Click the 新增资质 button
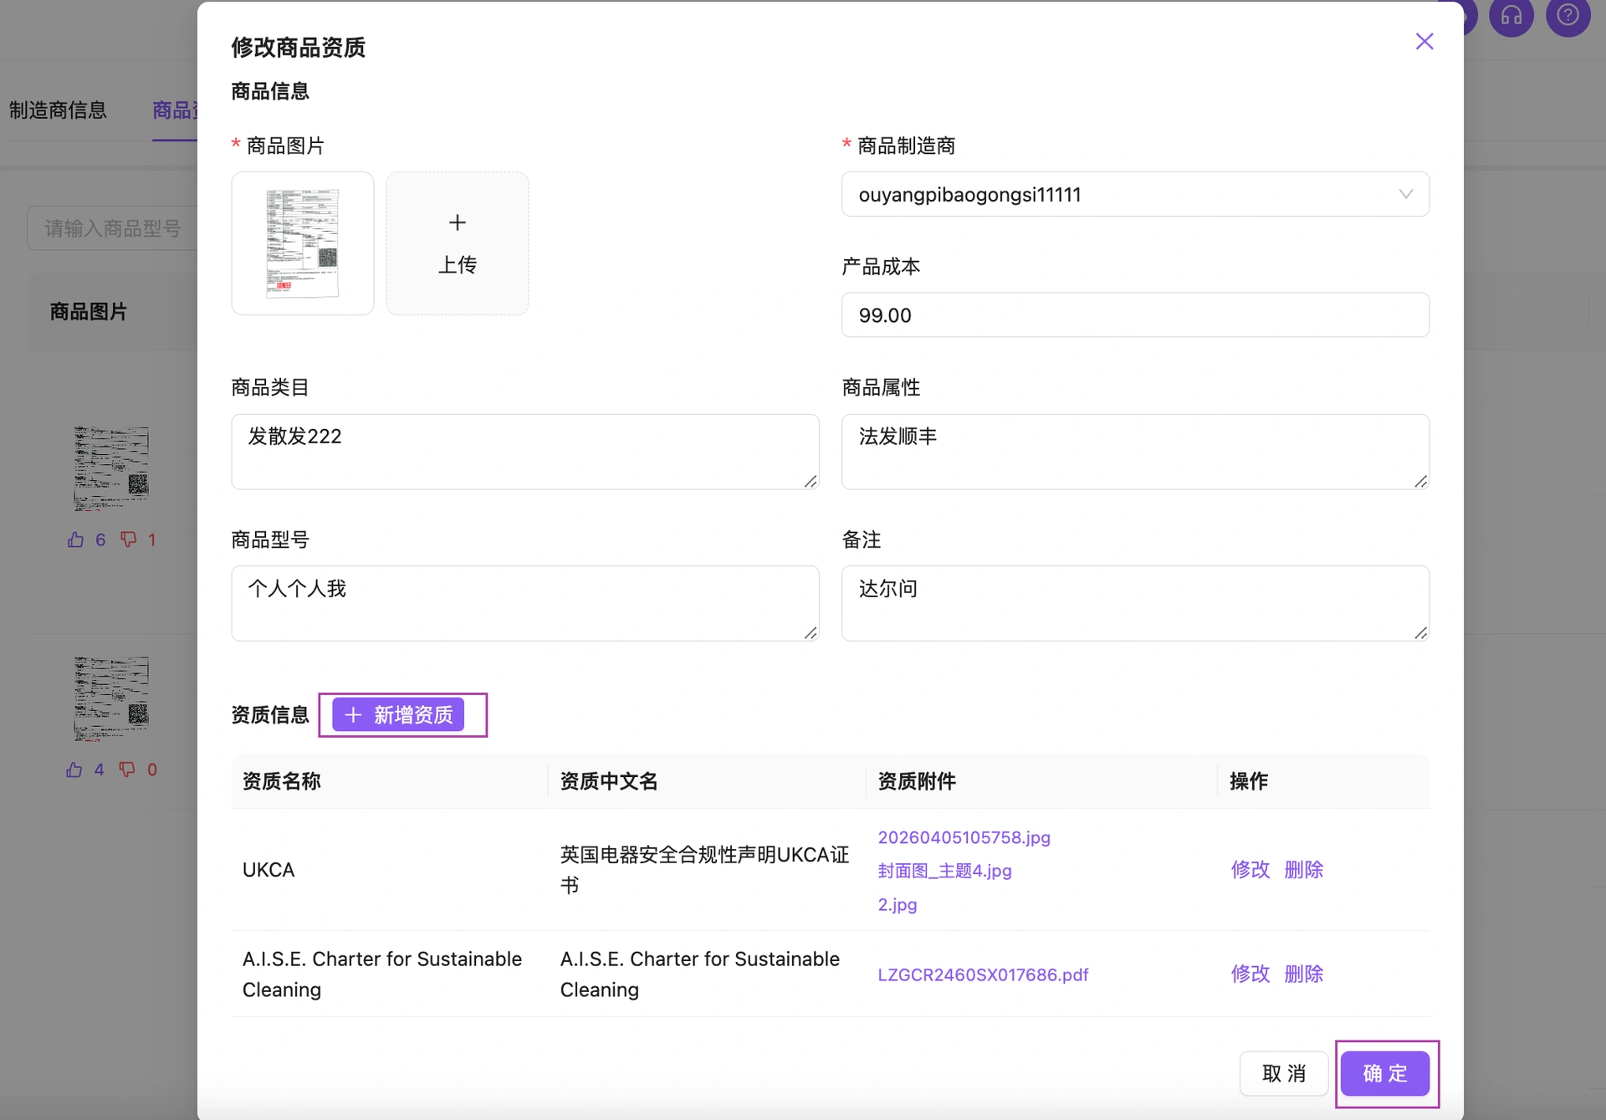This screenshot has width=1606, height=1120. coord(398,714)
